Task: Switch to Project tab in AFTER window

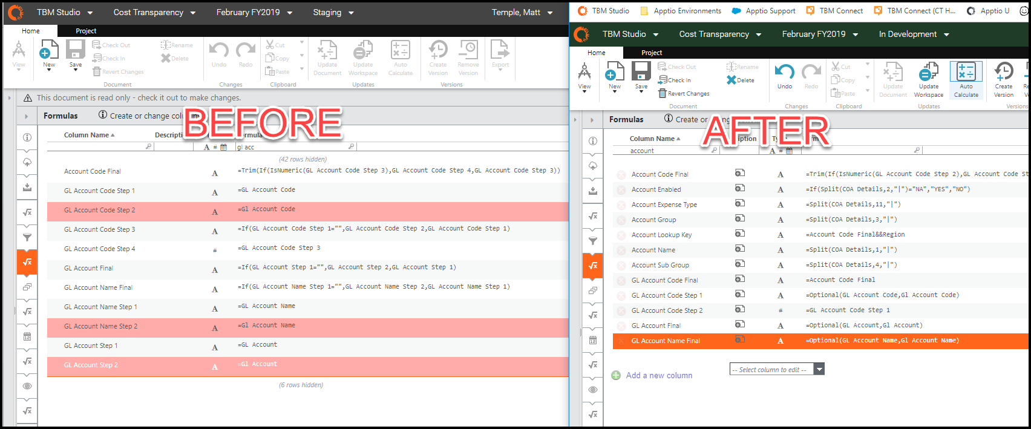Action: [x=652, y=53]
